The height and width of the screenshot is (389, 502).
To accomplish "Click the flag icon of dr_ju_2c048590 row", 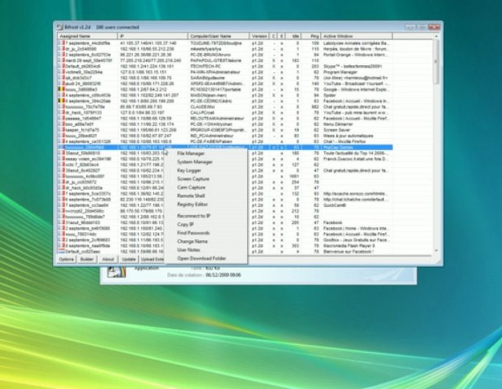I will point(62,49).
